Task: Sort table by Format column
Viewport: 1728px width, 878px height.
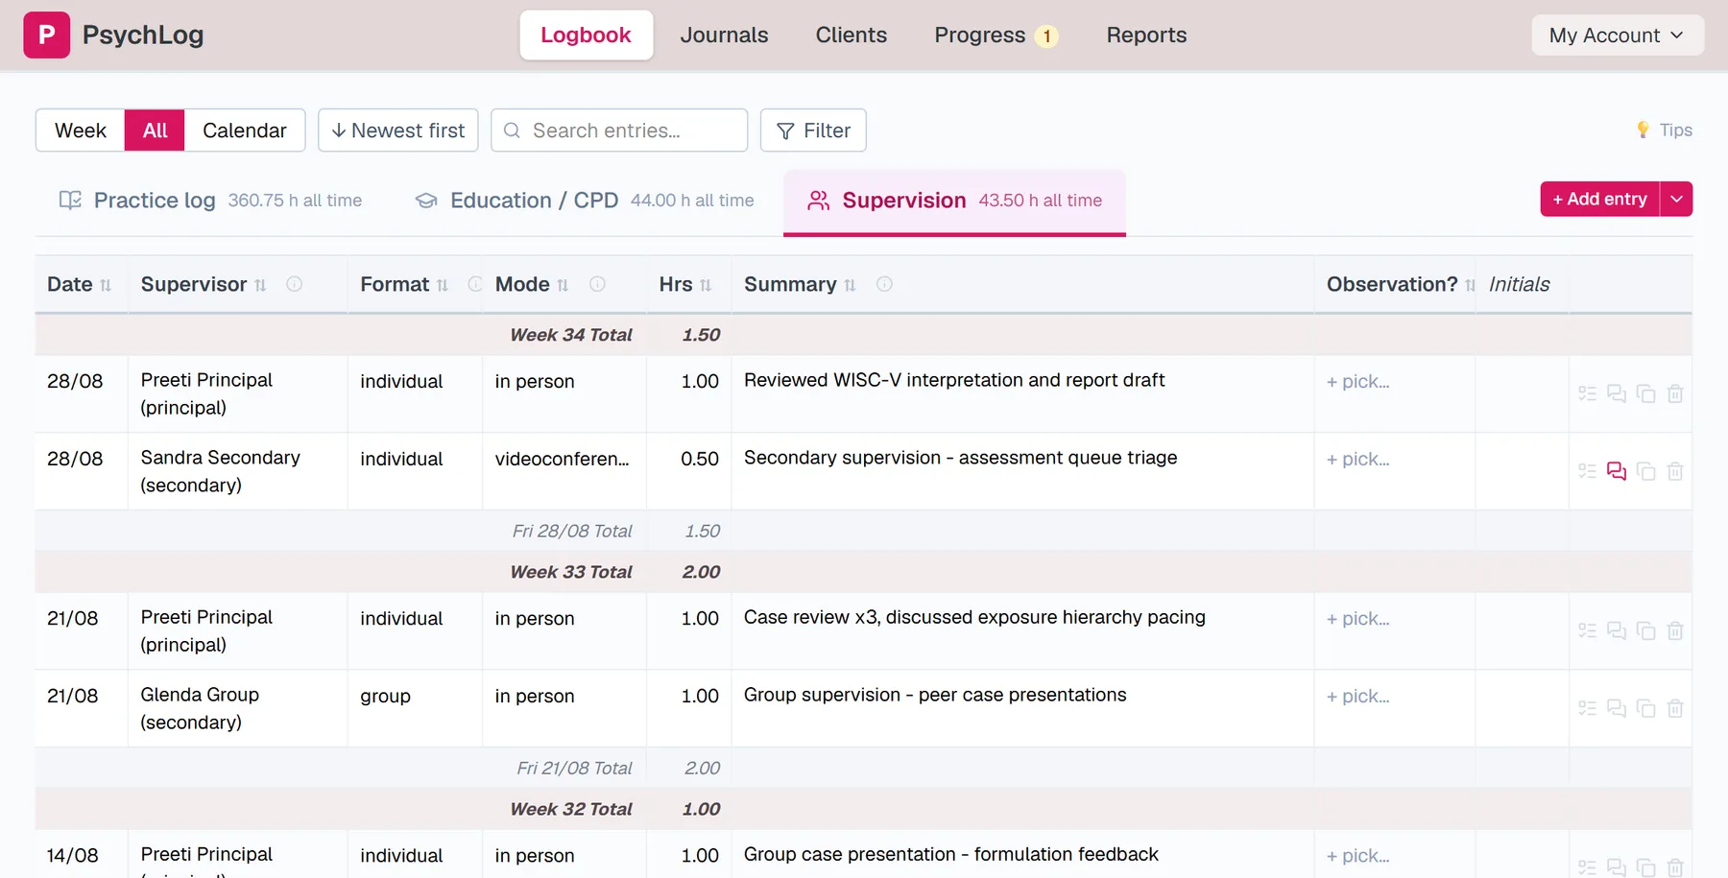Action: pyautogui.click(x=443, y=285)
